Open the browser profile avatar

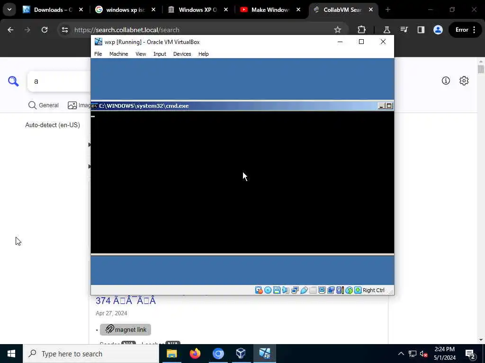[x=438, y=30]
